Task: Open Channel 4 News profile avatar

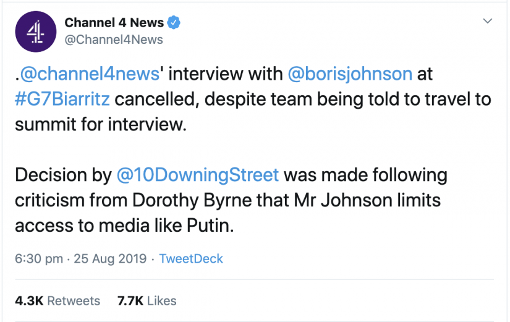Action: click(36, 32)
